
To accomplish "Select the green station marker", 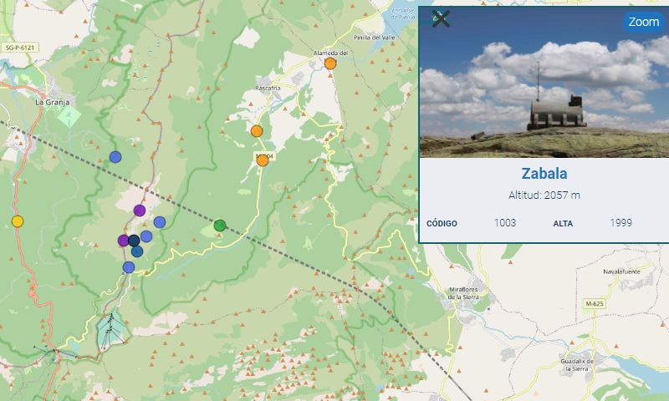I will tap(220, 225).
